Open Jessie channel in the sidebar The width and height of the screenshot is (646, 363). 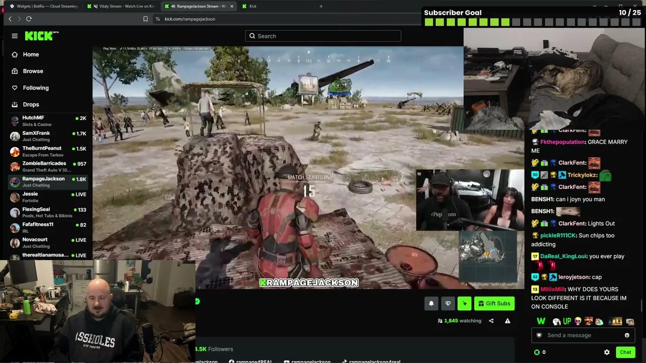click(49, 197)
